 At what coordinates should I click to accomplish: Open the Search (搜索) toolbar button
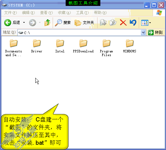(x=63, y=23)
